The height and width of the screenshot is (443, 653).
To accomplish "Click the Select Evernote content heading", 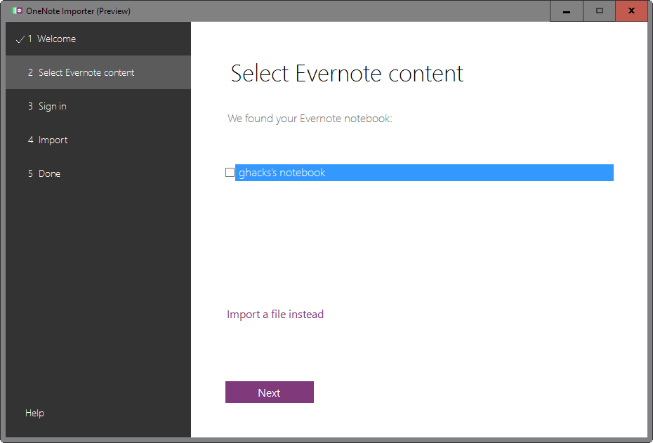I will pos(347,74).
